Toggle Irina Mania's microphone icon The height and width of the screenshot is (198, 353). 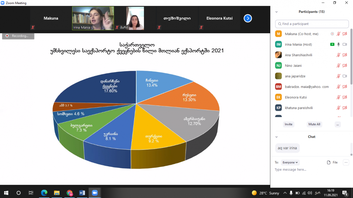coord(339,44)
